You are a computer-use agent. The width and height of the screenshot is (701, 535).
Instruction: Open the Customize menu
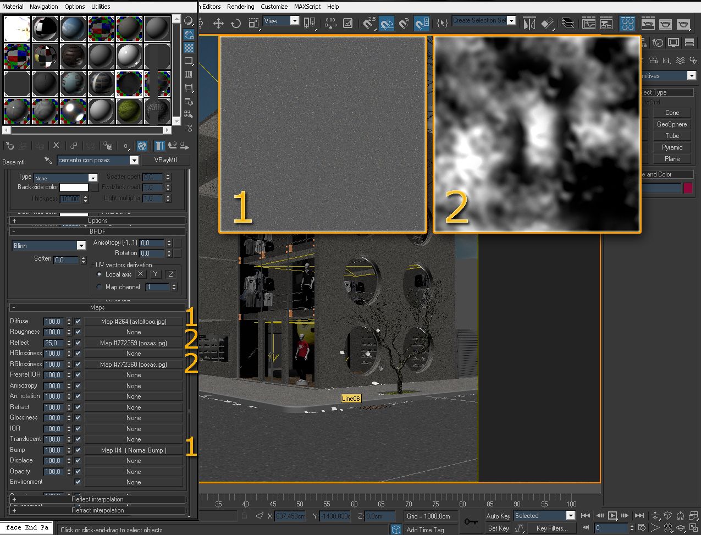click(274, 7)
